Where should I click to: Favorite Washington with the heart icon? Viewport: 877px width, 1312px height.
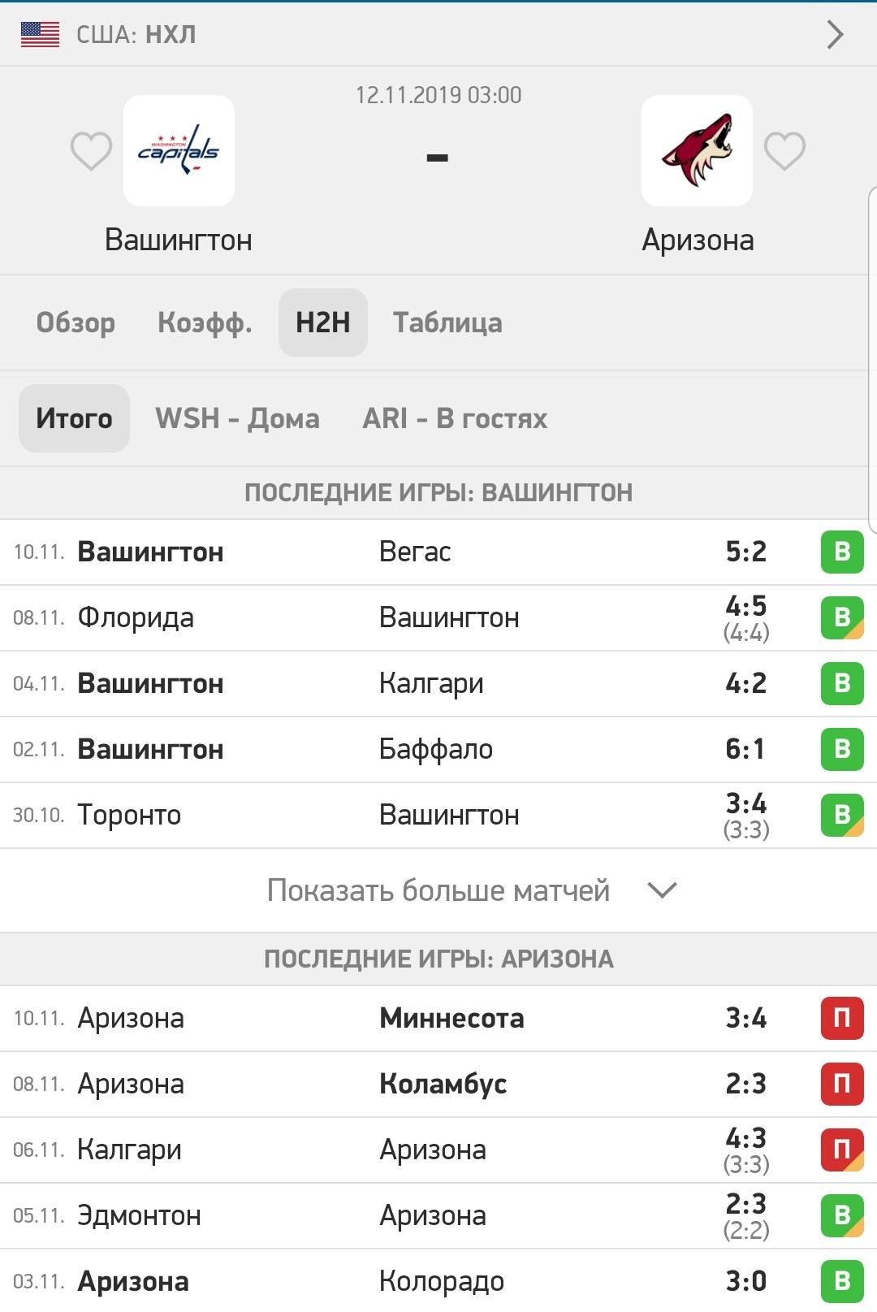91,151
